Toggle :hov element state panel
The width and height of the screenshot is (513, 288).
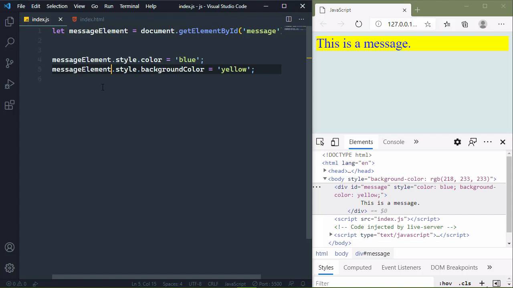445,283
